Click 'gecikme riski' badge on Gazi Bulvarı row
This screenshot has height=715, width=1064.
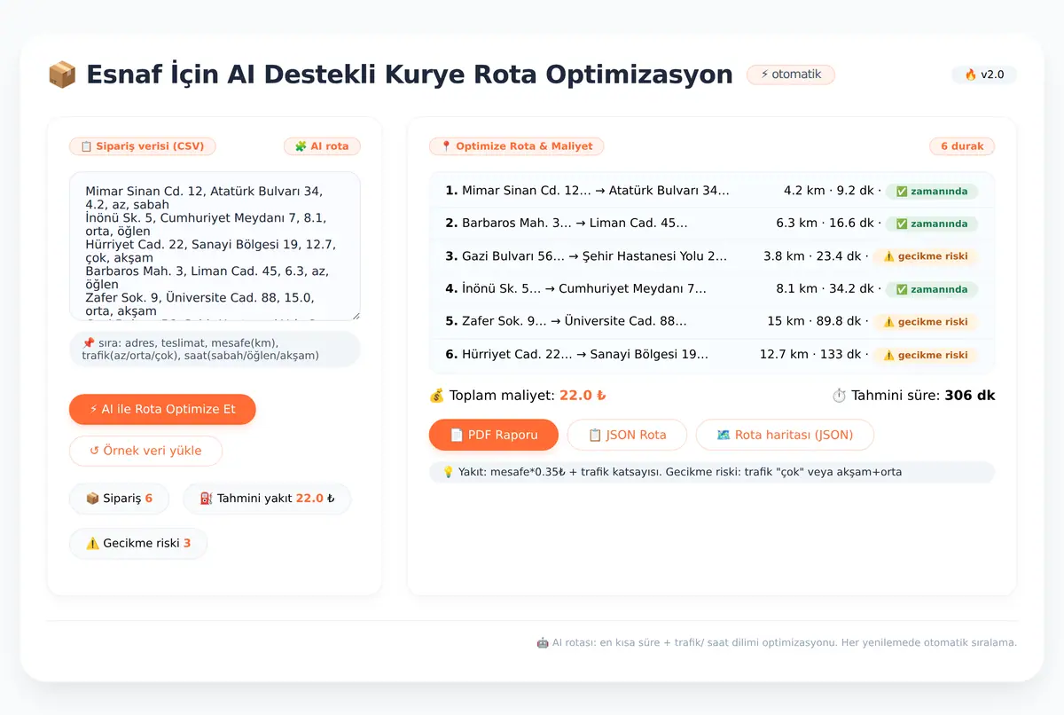click(926, 256)
